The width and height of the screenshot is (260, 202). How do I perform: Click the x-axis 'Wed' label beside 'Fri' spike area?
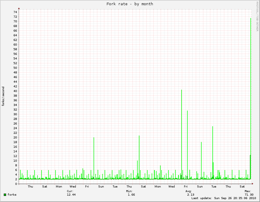point(73,186)
